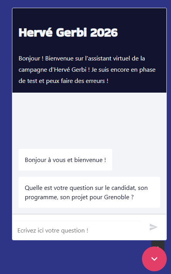The width and height of the screenshot is (171, 274).
Task: Click the word 'candidat' in the bot message
Action: point(123,188)
